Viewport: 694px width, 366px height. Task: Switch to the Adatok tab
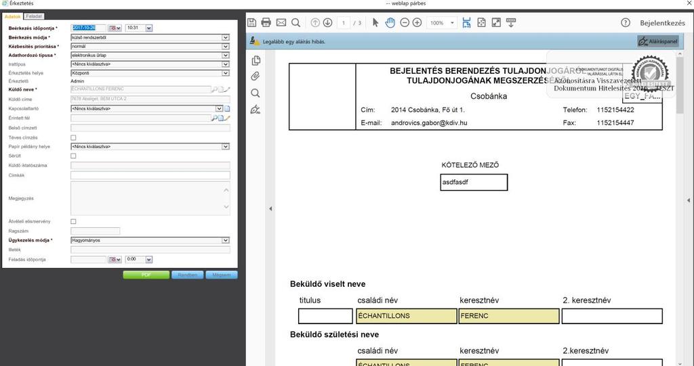point(12,16)
